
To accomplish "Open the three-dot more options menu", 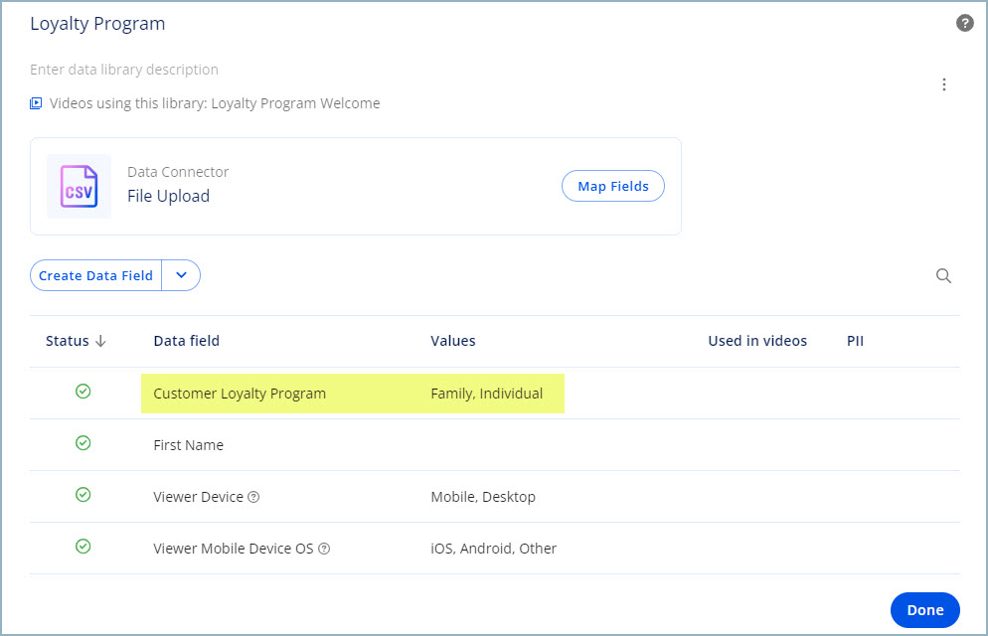I will (944, 84).
